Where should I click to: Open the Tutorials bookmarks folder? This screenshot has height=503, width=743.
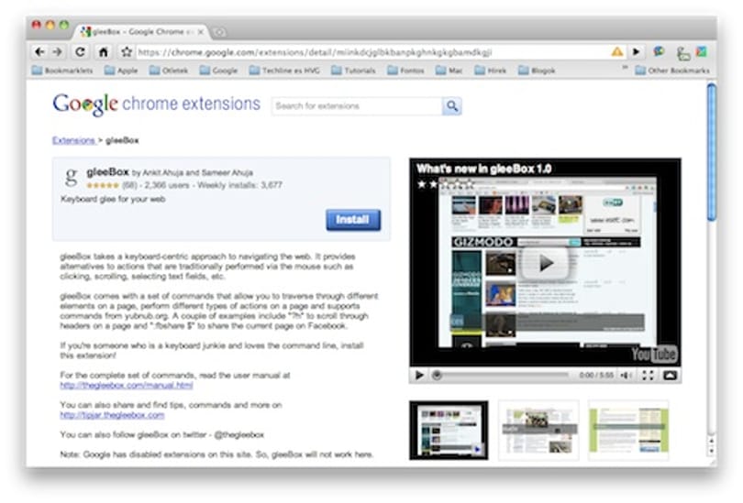pos(353,71)
